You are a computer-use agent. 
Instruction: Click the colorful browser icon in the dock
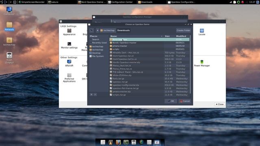(x=118, y=142)
